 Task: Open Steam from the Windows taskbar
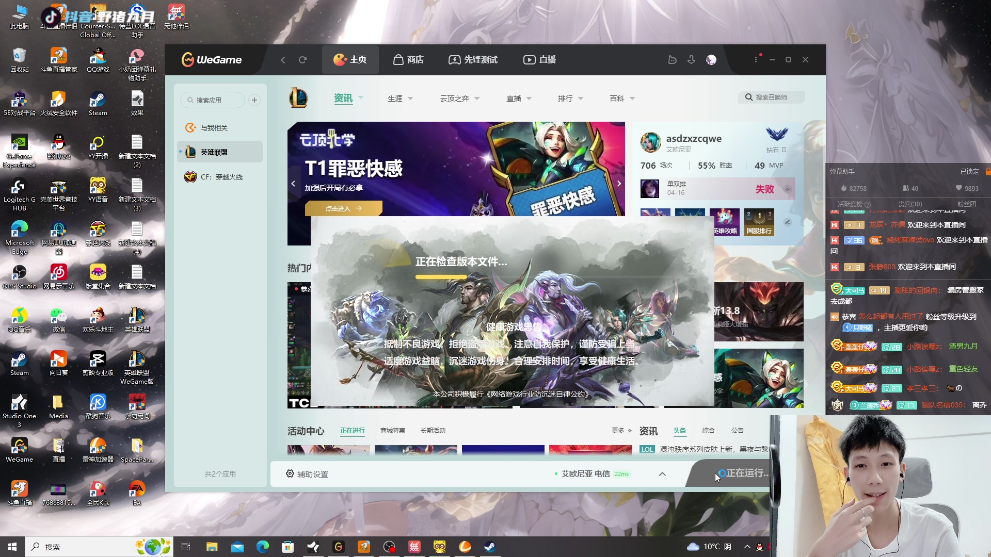pyautogui.click(x=490, y=547)
